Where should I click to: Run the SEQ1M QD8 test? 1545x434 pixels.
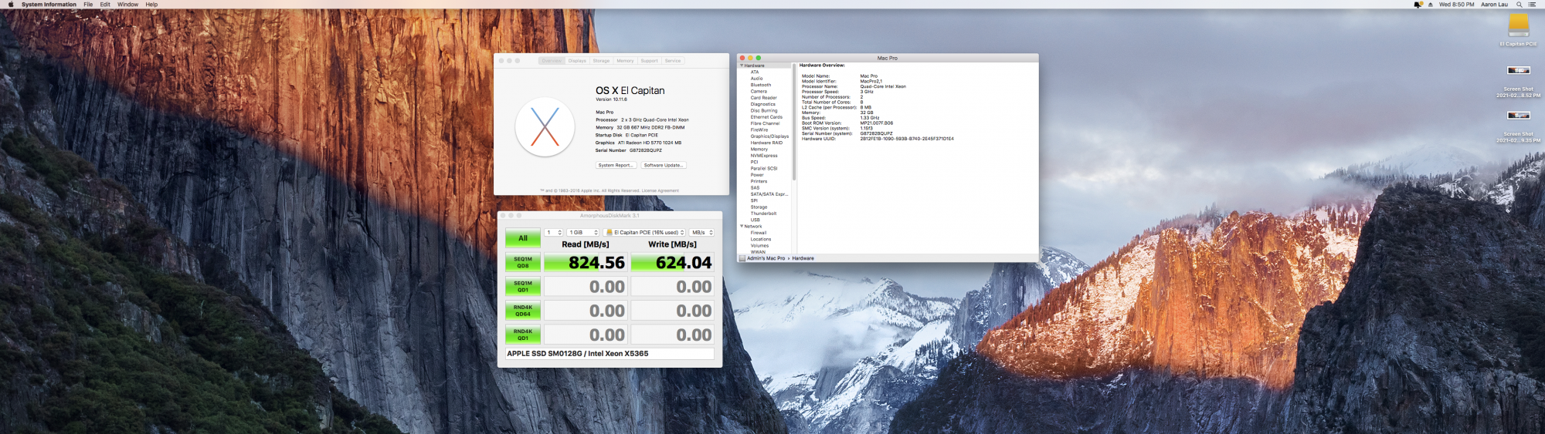tap(523, 262)
